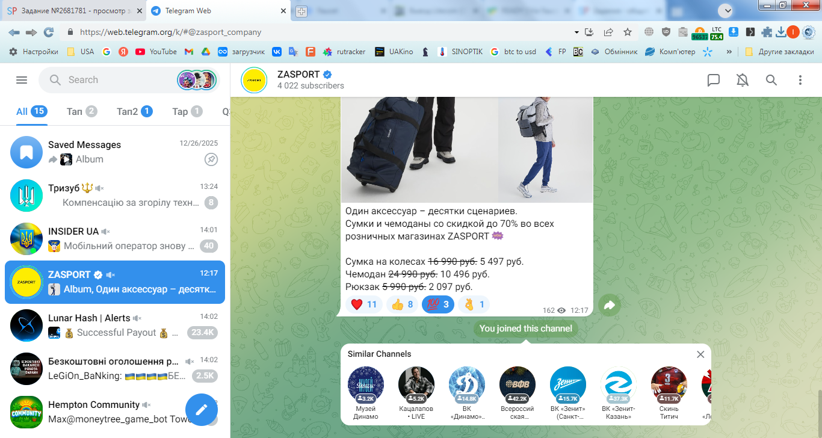The height and width of the screenshot is (438, 822).
Task: Click the install app icon in address bar
Action: coord(589,32)
